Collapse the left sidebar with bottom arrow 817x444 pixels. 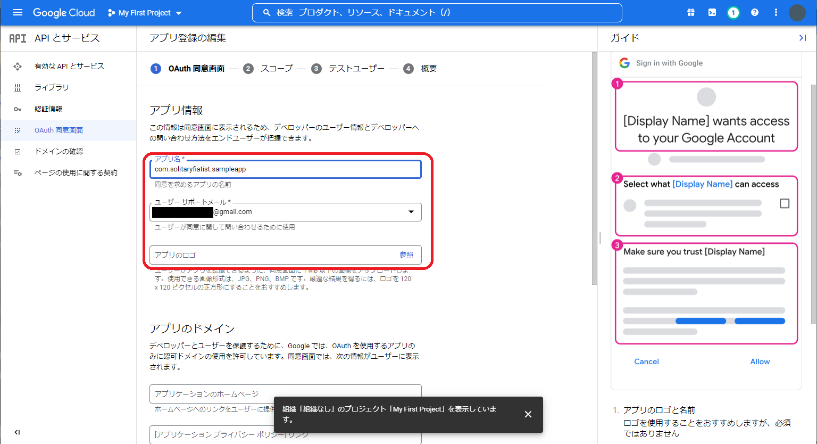[17, 432]
